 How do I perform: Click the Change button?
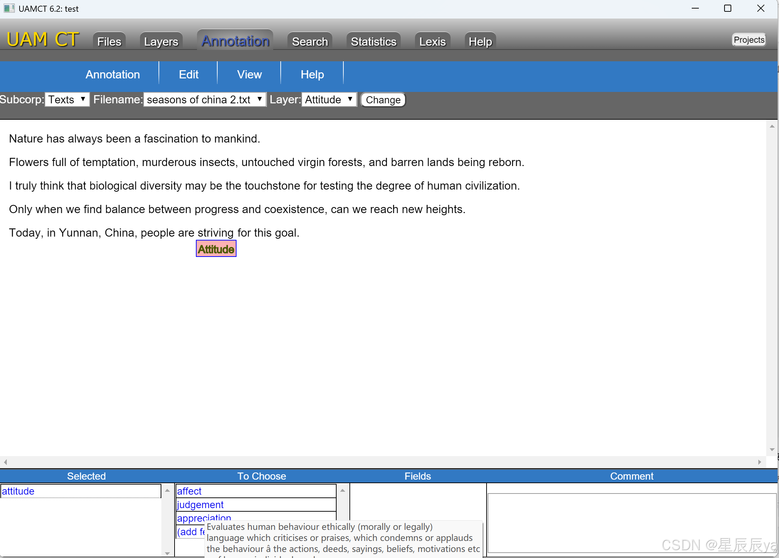[383, 100]
